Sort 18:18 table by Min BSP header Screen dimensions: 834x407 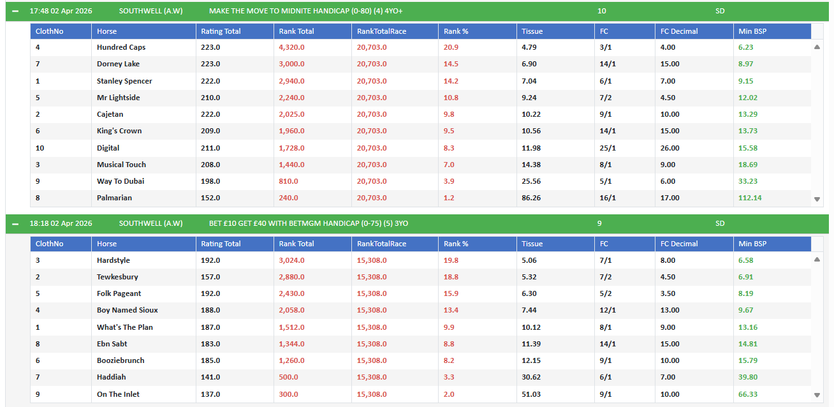point(752,244)
